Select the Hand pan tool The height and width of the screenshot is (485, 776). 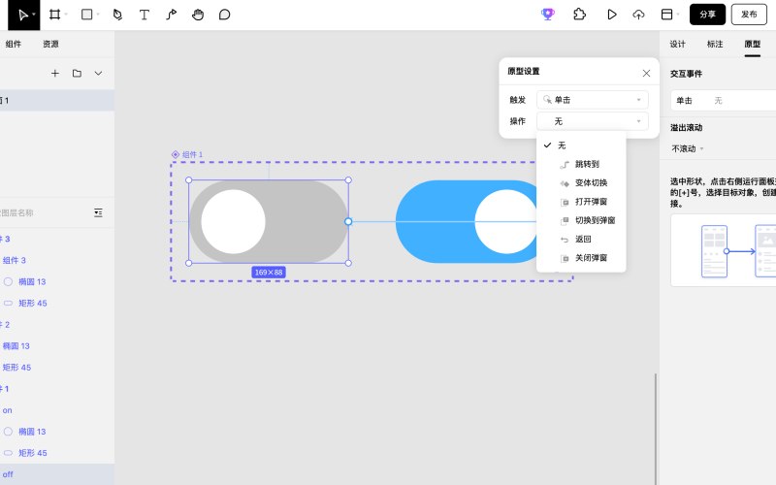(198, 15)
